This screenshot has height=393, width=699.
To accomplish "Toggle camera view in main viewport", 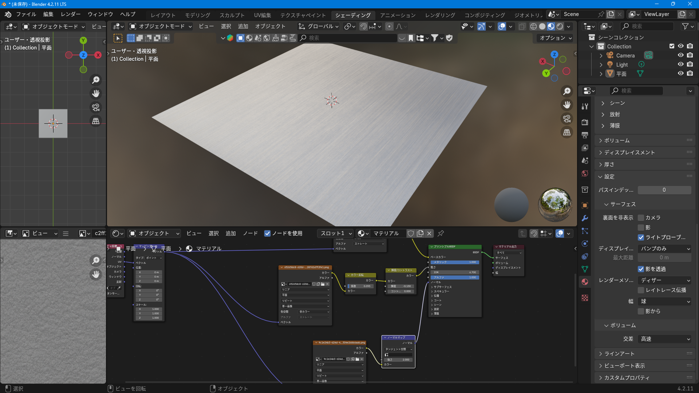I will click(567, 119).
